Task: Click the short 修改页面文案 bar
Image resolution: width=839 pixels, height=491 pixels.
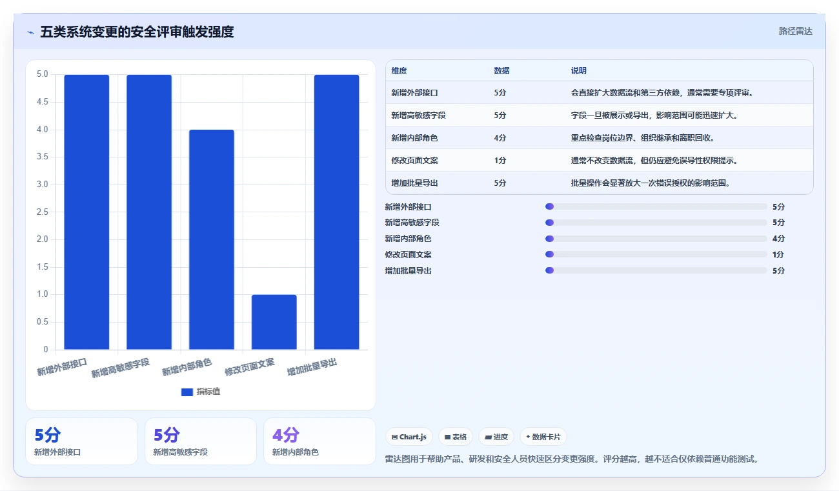Action: tap(274, 322)
